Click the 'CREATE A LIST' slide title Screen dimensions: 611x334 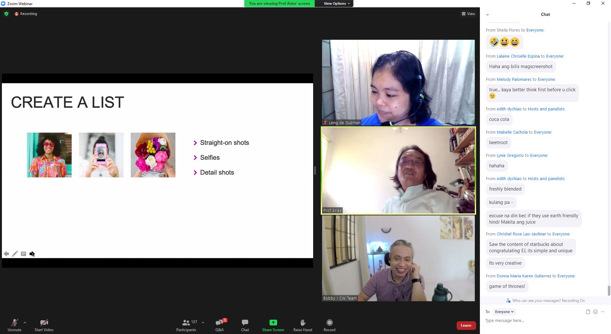[x=67, y=102]
